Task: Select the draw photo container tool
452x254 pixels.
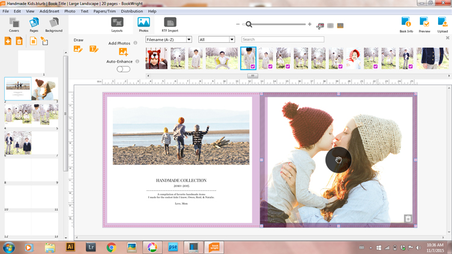Action: click(78, 49)
